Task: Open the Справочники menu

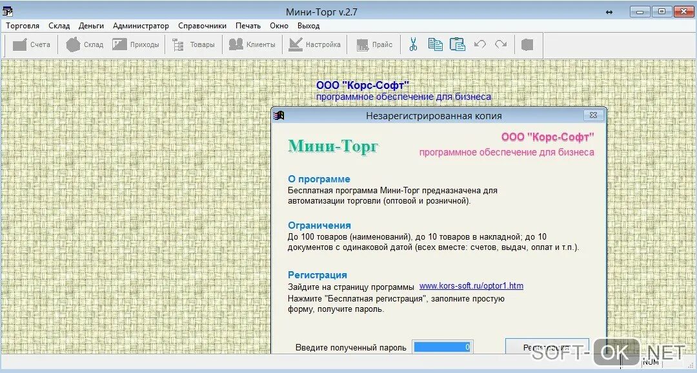Action: pyautogui.click(x=202, y=26)
